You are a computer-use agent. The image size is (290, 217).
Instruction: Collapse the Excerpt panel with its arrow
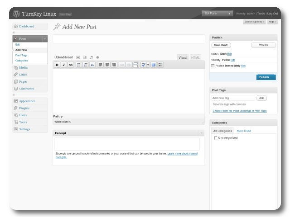(x=202, y=133)
